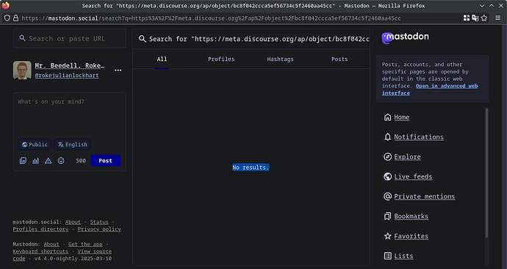Screen dimensions: 507x269
Task: Click the @rokejulianlockhart handle link
Action: coord(67,75)
